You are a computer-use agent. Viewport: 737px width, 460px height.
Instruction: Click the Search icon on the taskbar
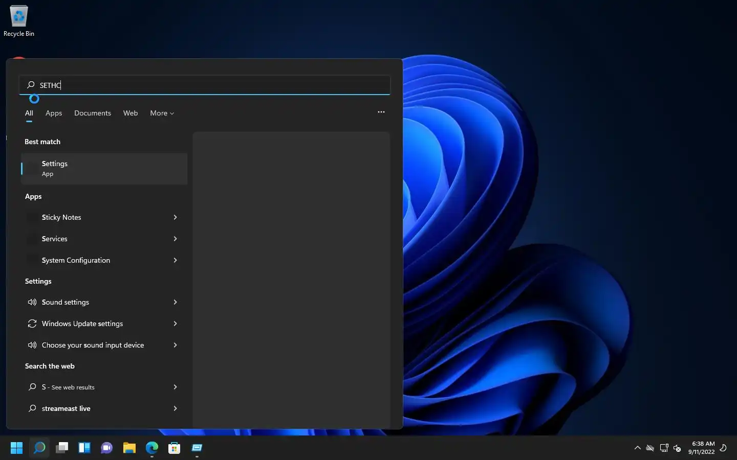[x=39, y=448]
